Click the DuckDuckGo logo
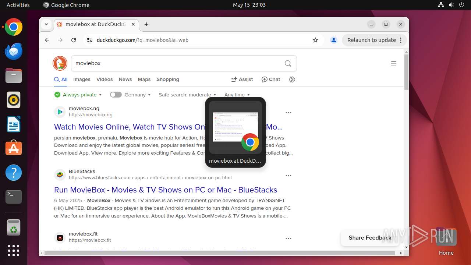 click(60, 63)
